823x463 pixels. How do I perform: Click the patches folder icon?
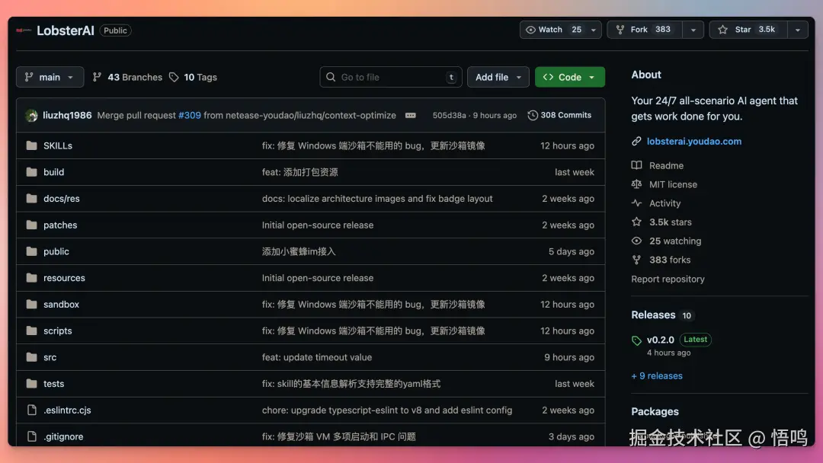(31, 225)
